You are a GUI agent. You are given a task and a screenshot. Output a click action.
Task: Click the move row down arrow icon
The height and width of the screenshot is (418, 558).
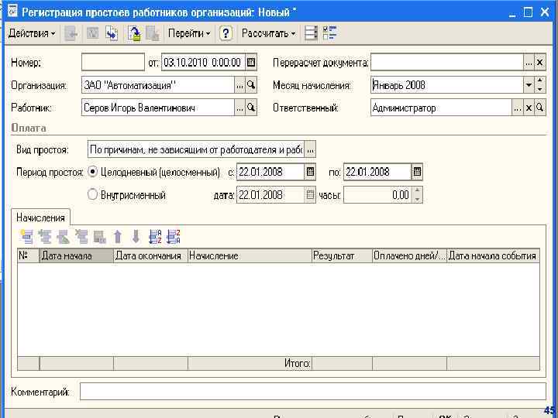click(x=136, y=237)
